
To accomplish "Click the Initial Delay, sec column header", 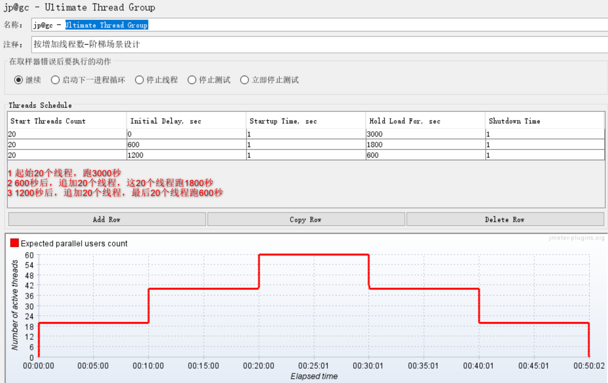I will [187, 121].
